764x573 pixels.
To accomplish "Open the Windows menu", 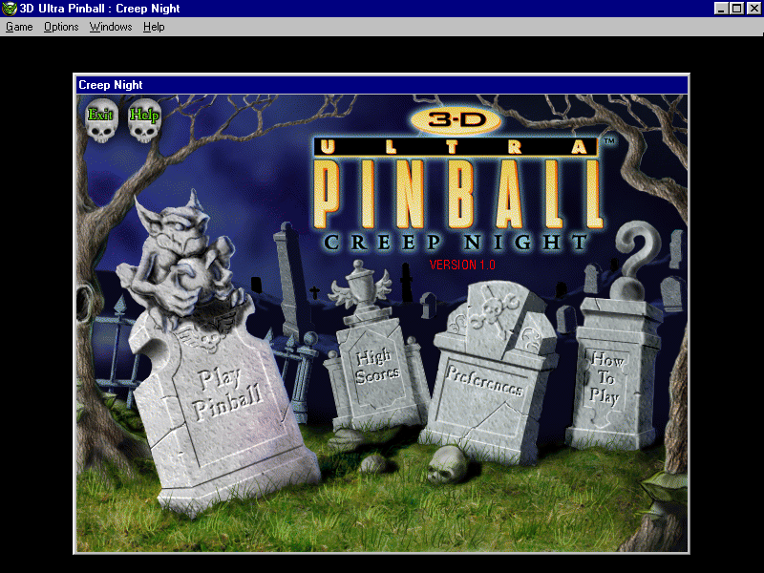I will 111,27.
